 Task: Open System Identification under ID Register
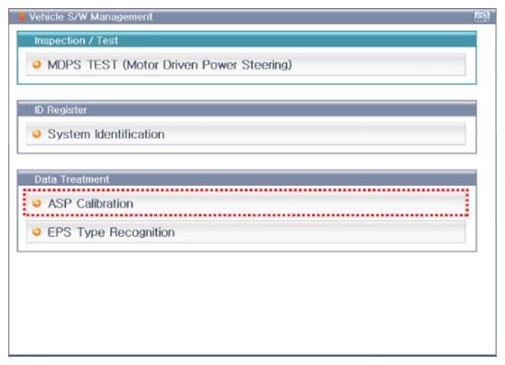[x=245, y=134]
